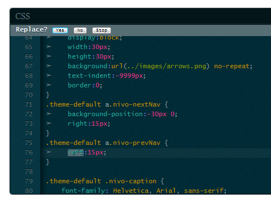Click the tab indent marker on line 68
Image resolution: width=271 pixels, height=203 pixels.
pos(49,76)
